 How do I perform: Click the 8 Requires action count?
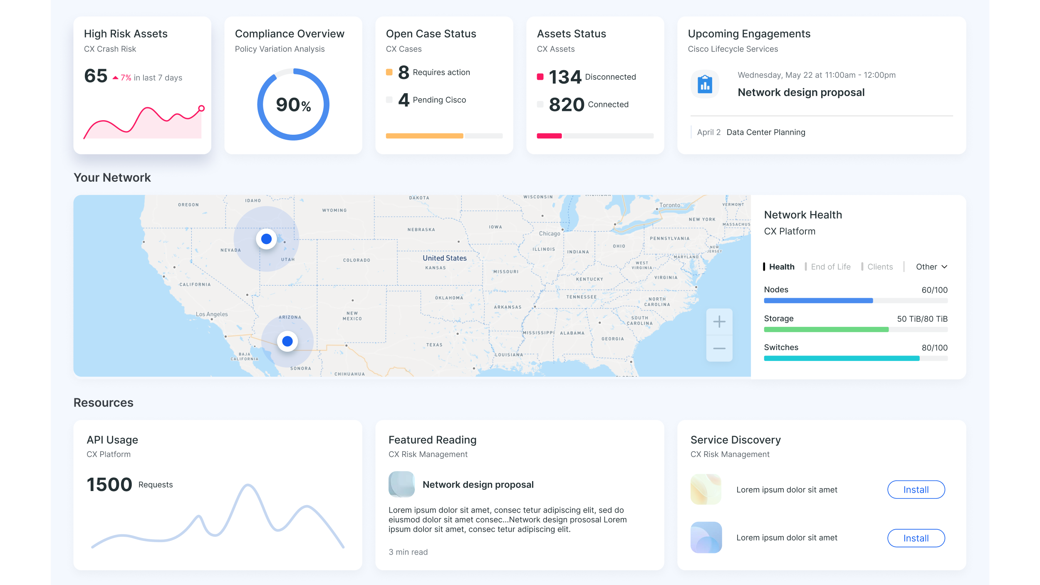(x=403, y=72)
